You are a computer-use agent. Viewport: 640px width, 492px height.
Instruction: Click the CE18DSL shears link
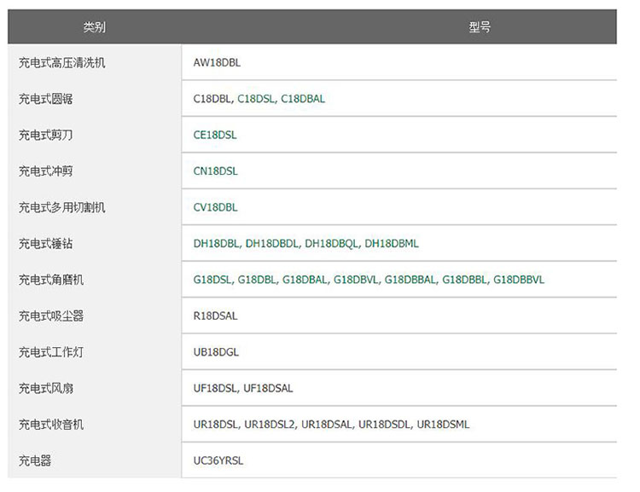point(215,135)
